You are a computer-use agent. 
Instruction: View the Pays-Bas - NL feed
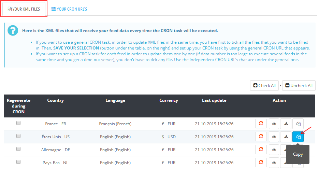click(274, 162)
